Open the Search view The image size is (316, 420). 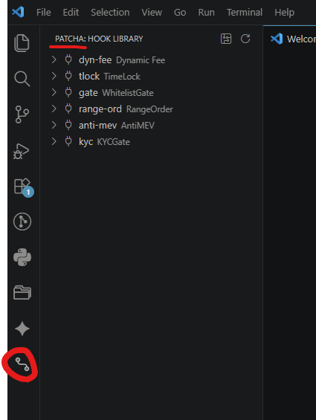(x=22, y=79)
